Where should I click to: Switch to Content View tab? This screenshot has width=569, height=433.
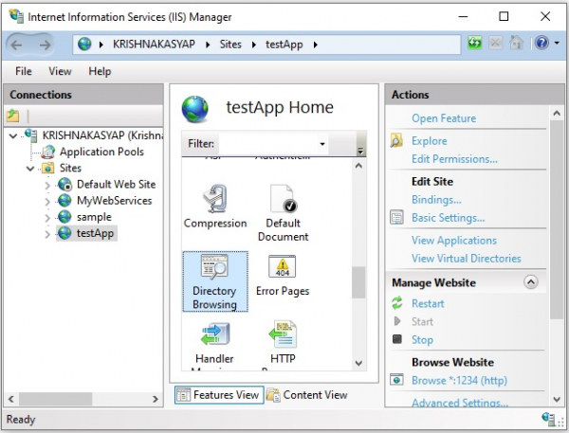point(307,394)
